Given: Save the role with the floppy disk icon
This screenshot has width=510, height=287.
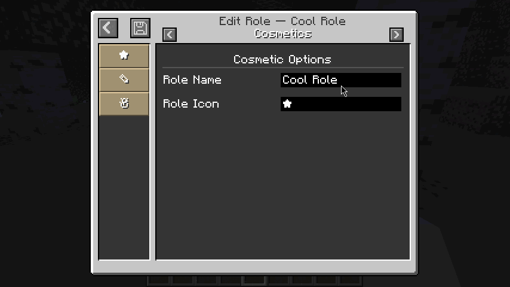Looking at the screenshot, I should [140, 28].
